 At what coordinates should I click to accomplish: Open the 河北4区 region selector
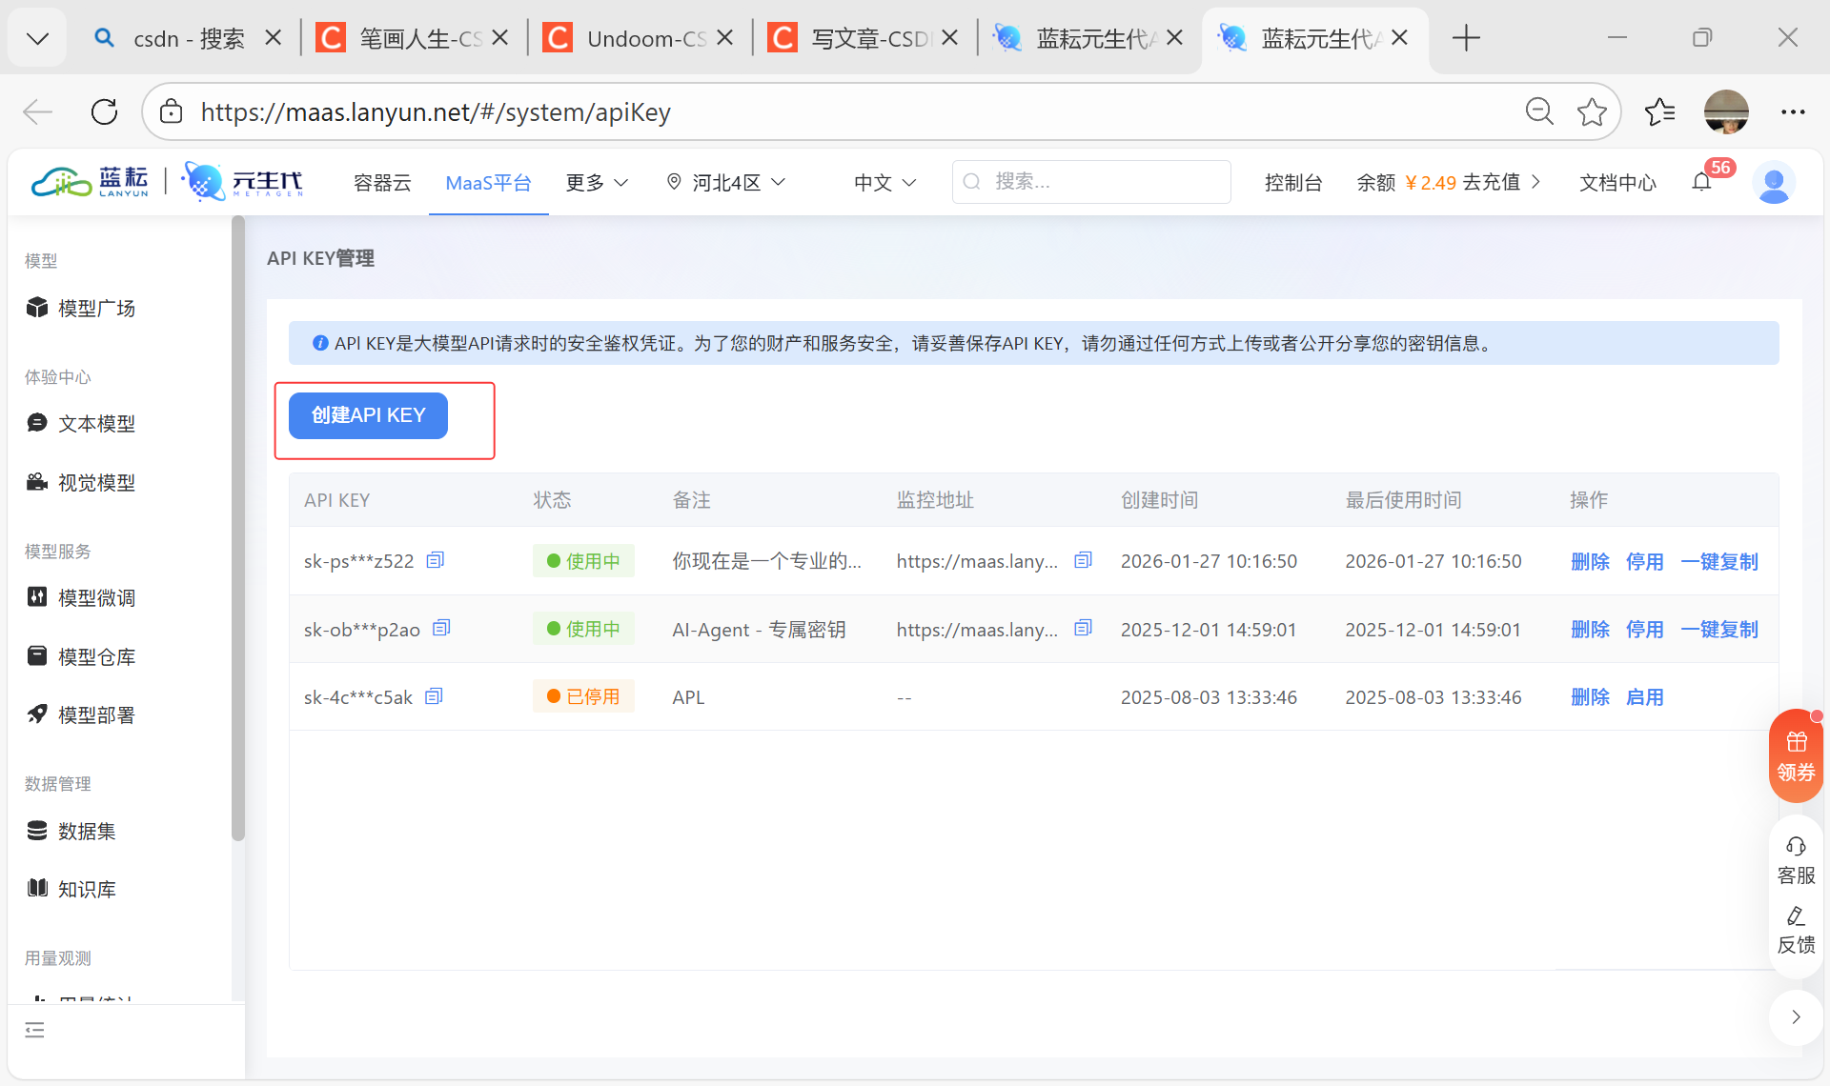725,182
